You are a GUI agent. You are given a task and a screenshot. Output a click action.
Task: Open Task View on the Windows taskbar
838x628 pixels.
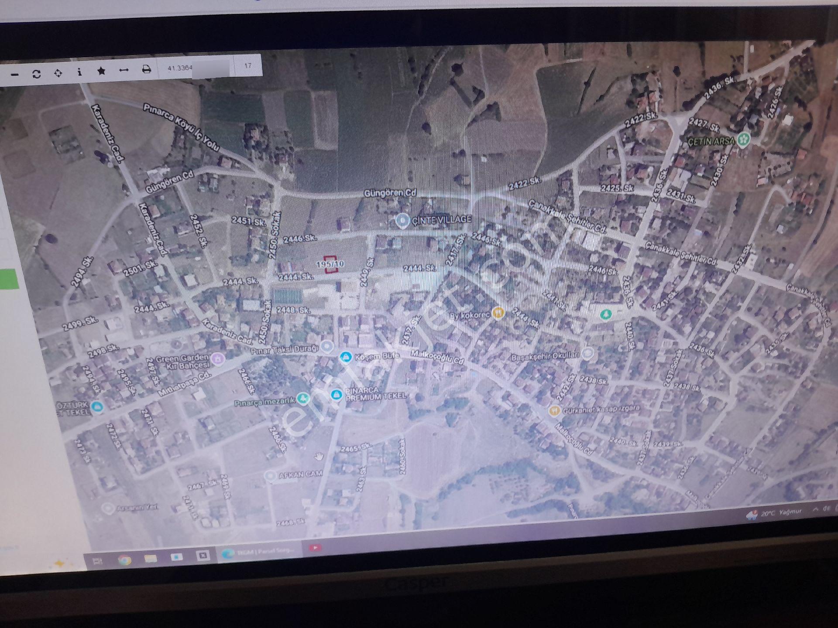[x=97, y=561]
